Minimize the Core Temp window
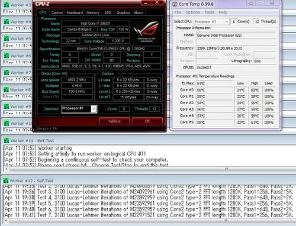 click(x=251, y=3)
